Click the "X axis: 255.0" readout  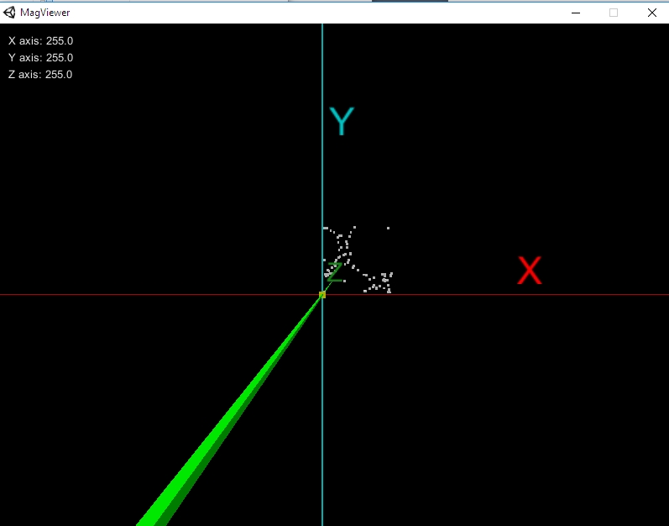(x=40, y=41)
